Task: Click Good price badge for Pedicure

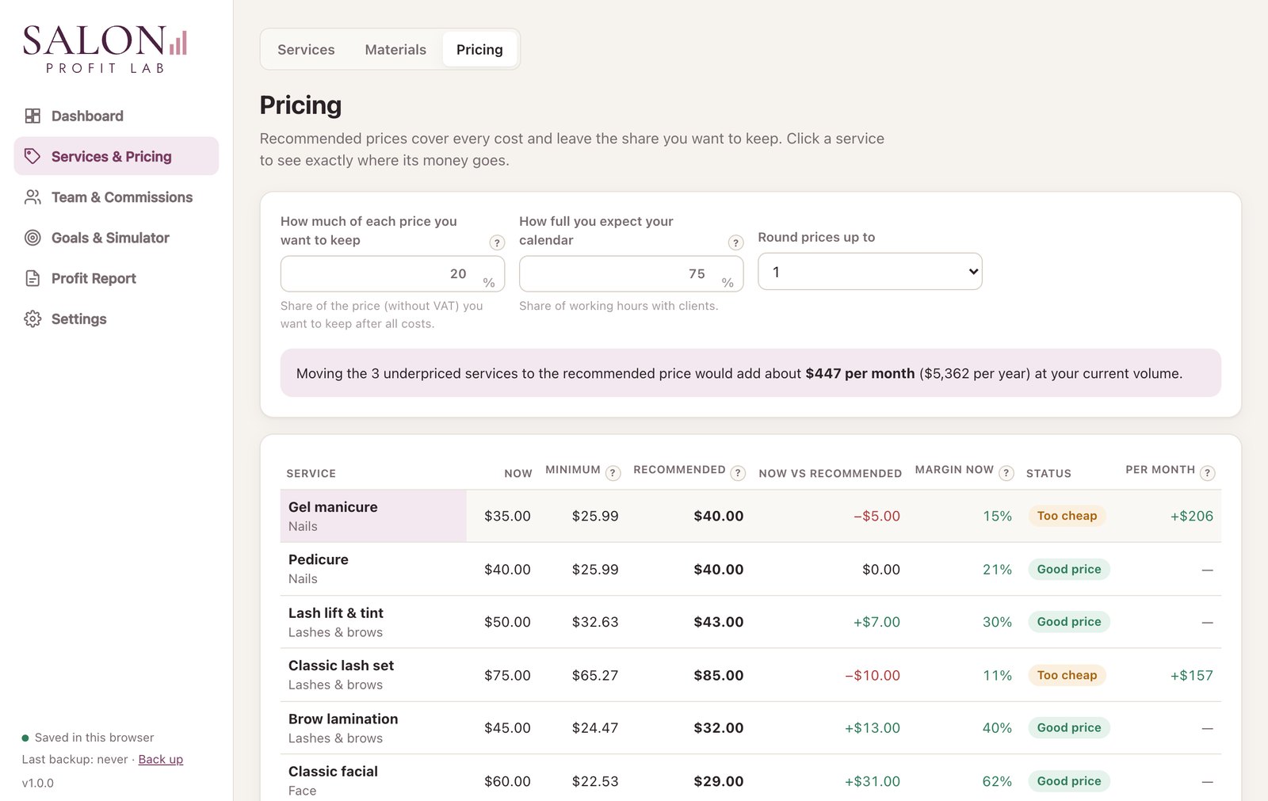Action: [x=1069, y=569]
